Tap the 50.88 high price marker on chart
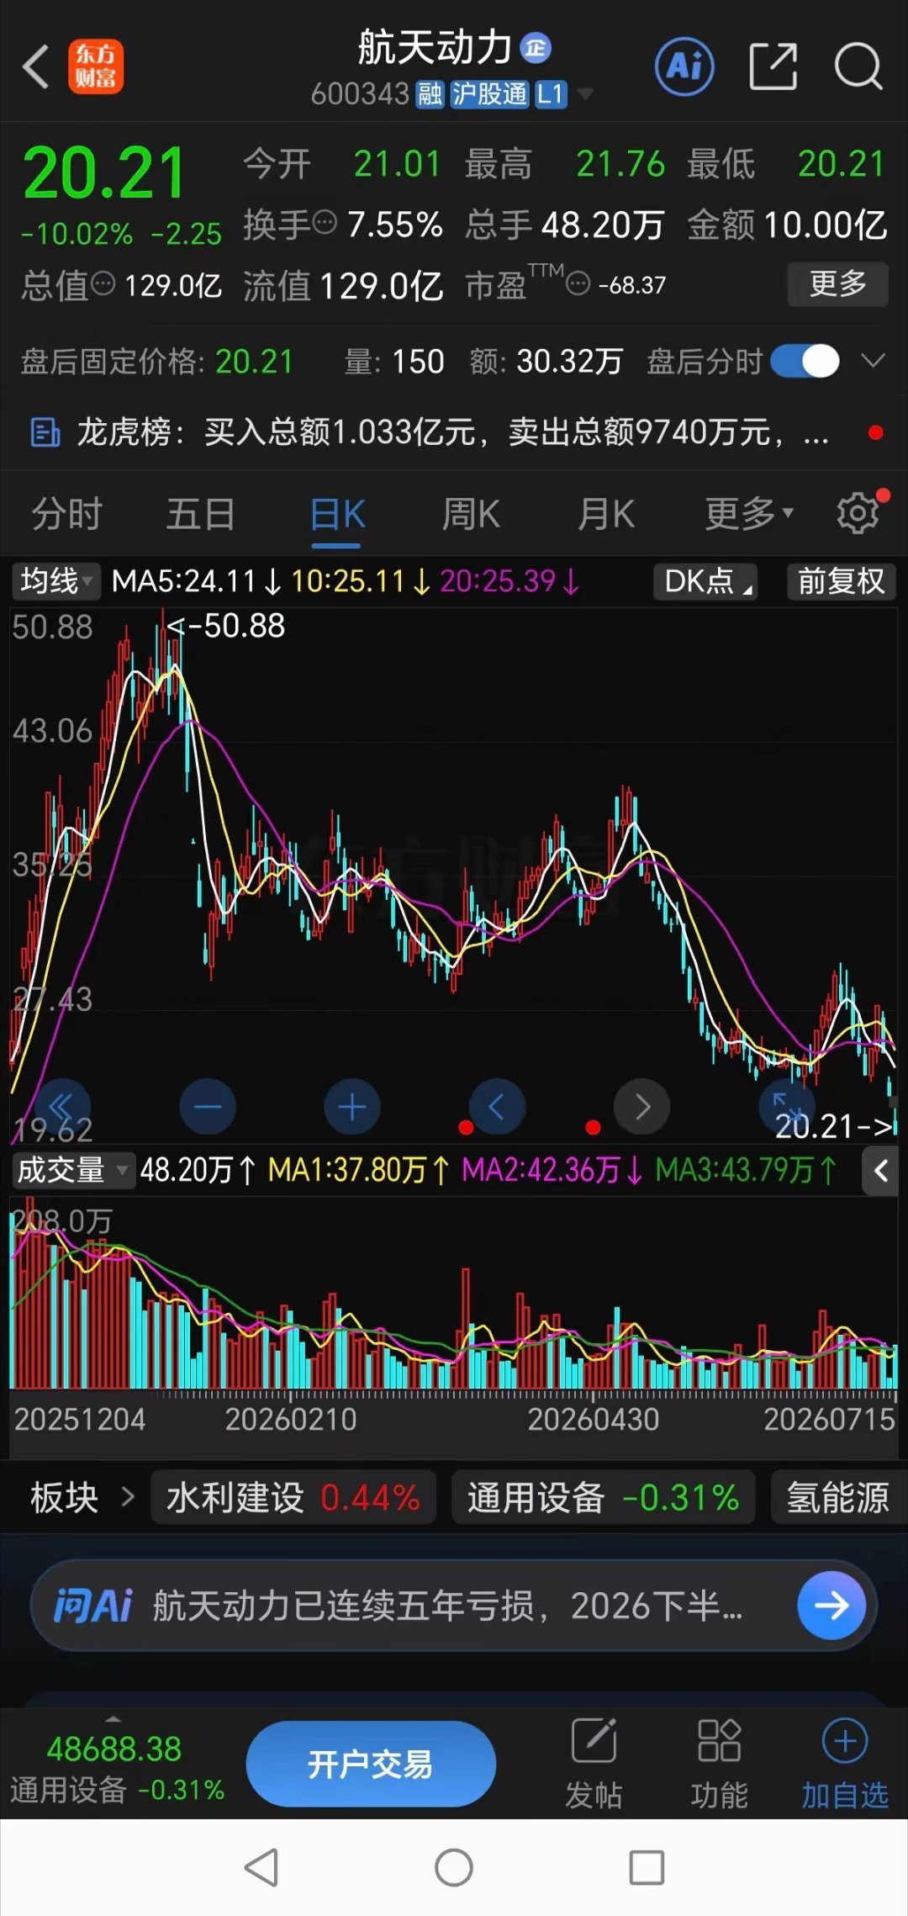Image resolution: width=908 pixels, height=1916 pixels. 227,626
